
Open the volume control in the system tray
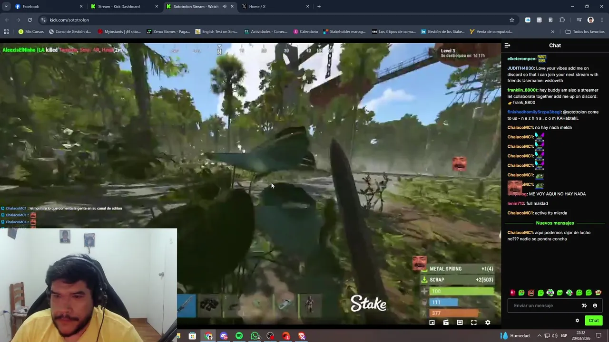[x=555, y=336]
